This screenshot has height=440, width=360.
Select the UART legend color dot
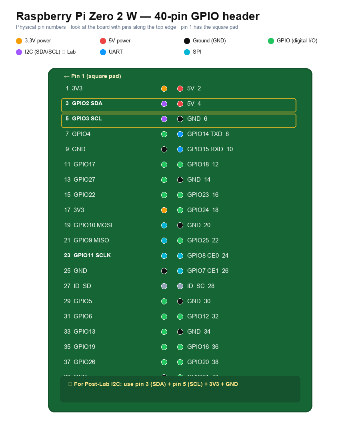103,52
